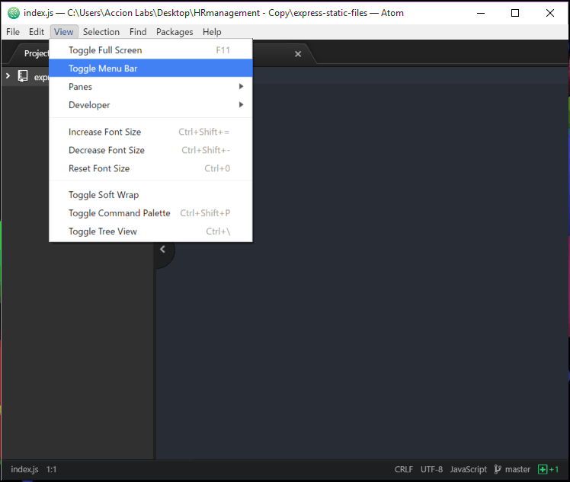Open the Selection menu
The height and width of the screenshot is (482, 570).
tap(101, 32)
